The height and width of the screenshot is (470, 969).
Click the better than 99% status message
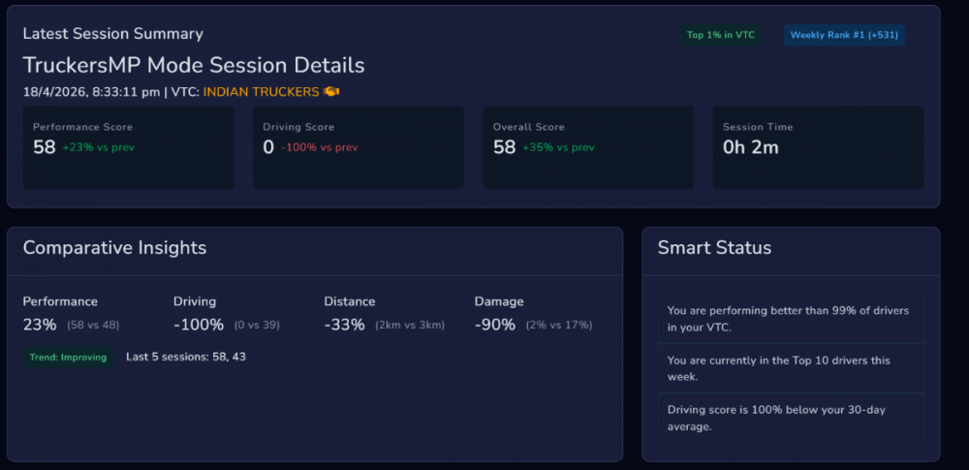790,319
